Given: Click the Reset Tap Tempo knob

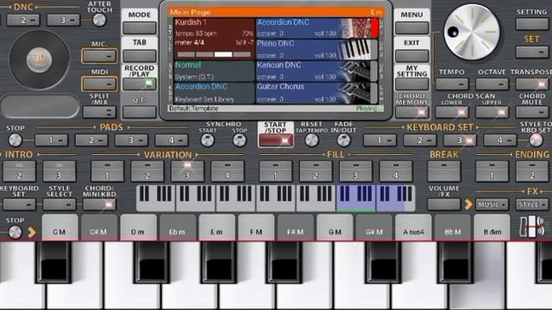Looking at the screenshot, I should point(311,140).
